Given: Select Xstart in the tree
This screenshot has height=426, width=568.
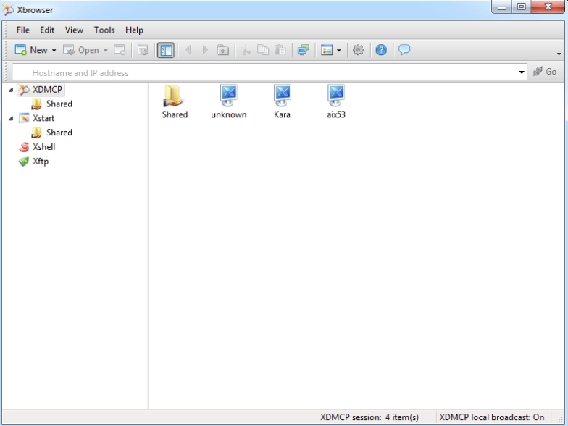Looking at the screenshot, I should (36, 118).
